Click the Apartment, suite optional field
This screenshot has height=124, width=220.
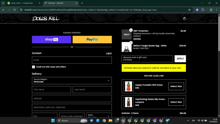click(72, 107)
